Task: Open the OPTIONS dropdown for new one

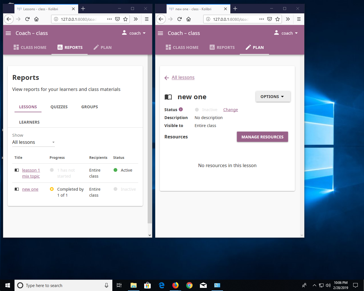Action: pyautogui.click(x=273, y=97)
